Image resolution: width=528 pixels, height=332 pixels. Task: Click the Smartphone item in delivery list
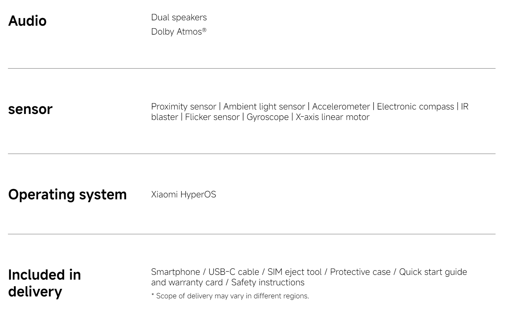click(x=175, y=272)
